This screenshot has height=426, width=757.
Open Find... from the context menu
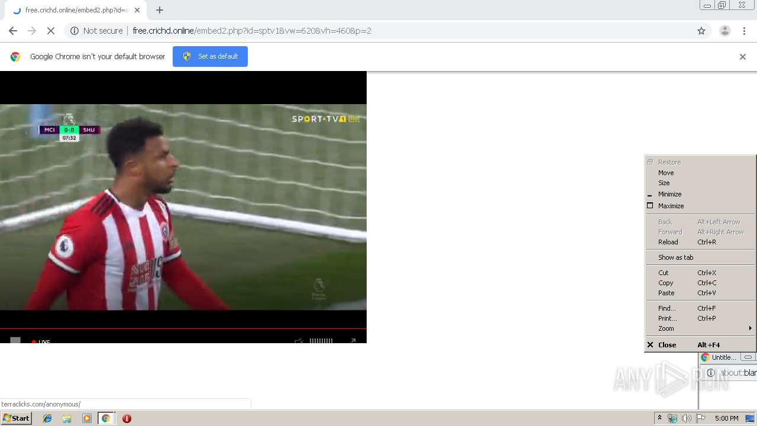click(700, 308)
